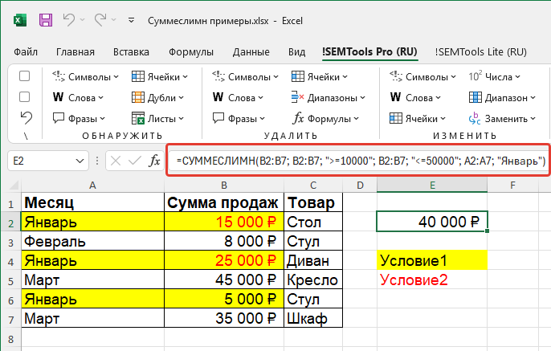
Task: Open Символы menu in Удалить group
Action: [x=245, y=76]
